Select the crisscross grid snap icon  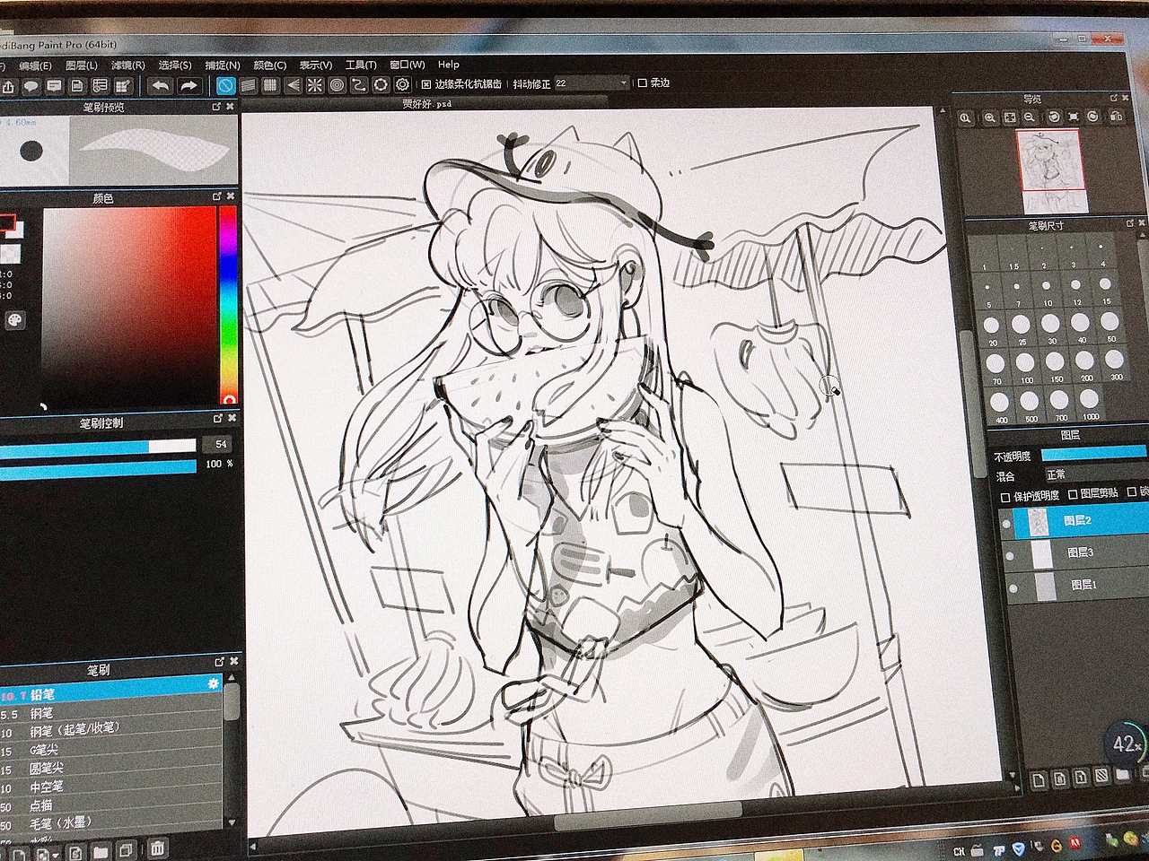[270, 86]
